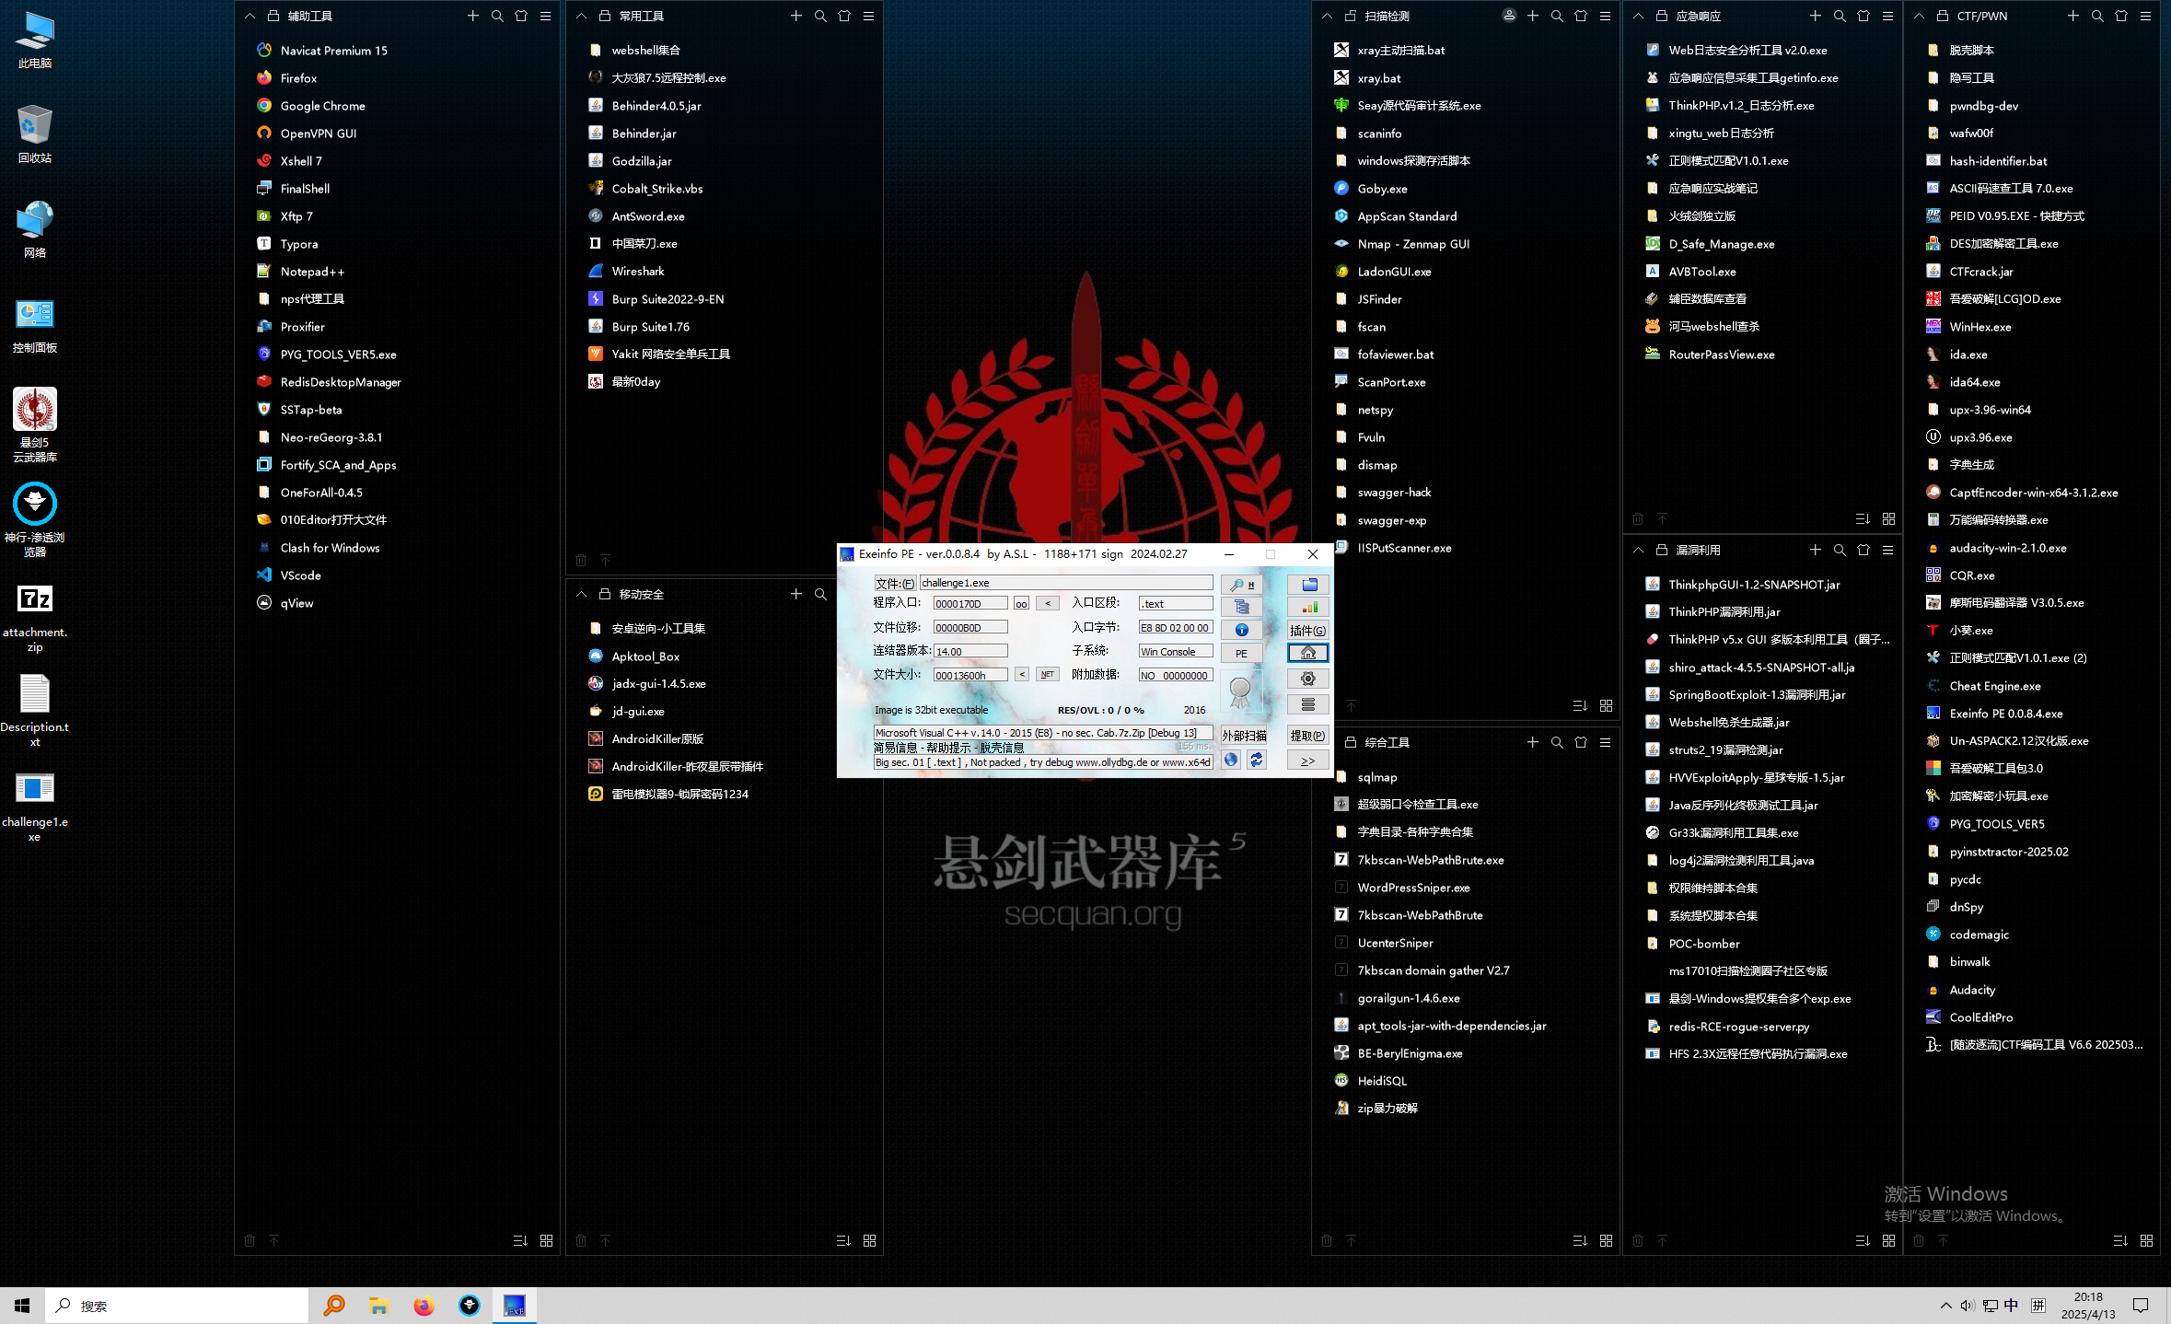
Task: Open file via blue folder icon in Exeinfo PE
Action: [1308, 585]
